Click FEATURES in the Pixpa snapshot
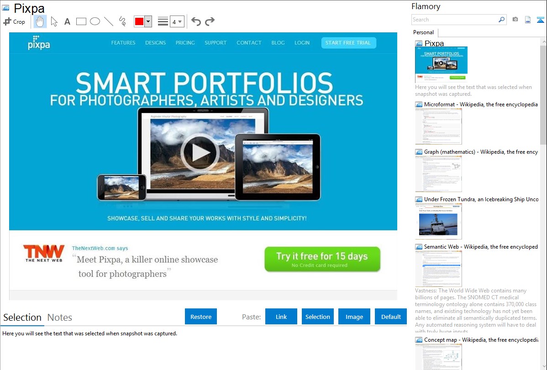 [x=123, y=42]
